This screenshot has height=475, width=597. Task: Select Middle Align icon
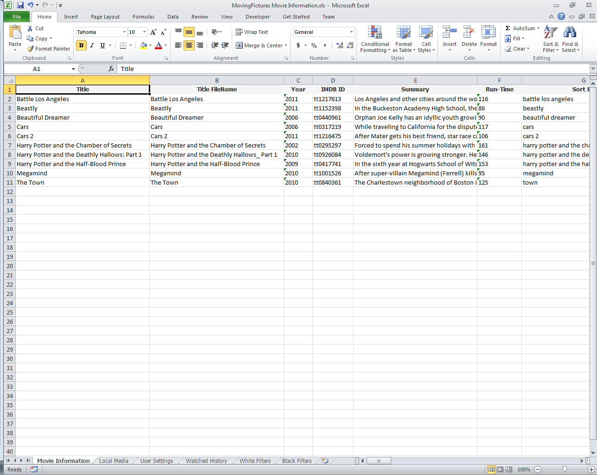pyautogui.click(x=189, y=32)
